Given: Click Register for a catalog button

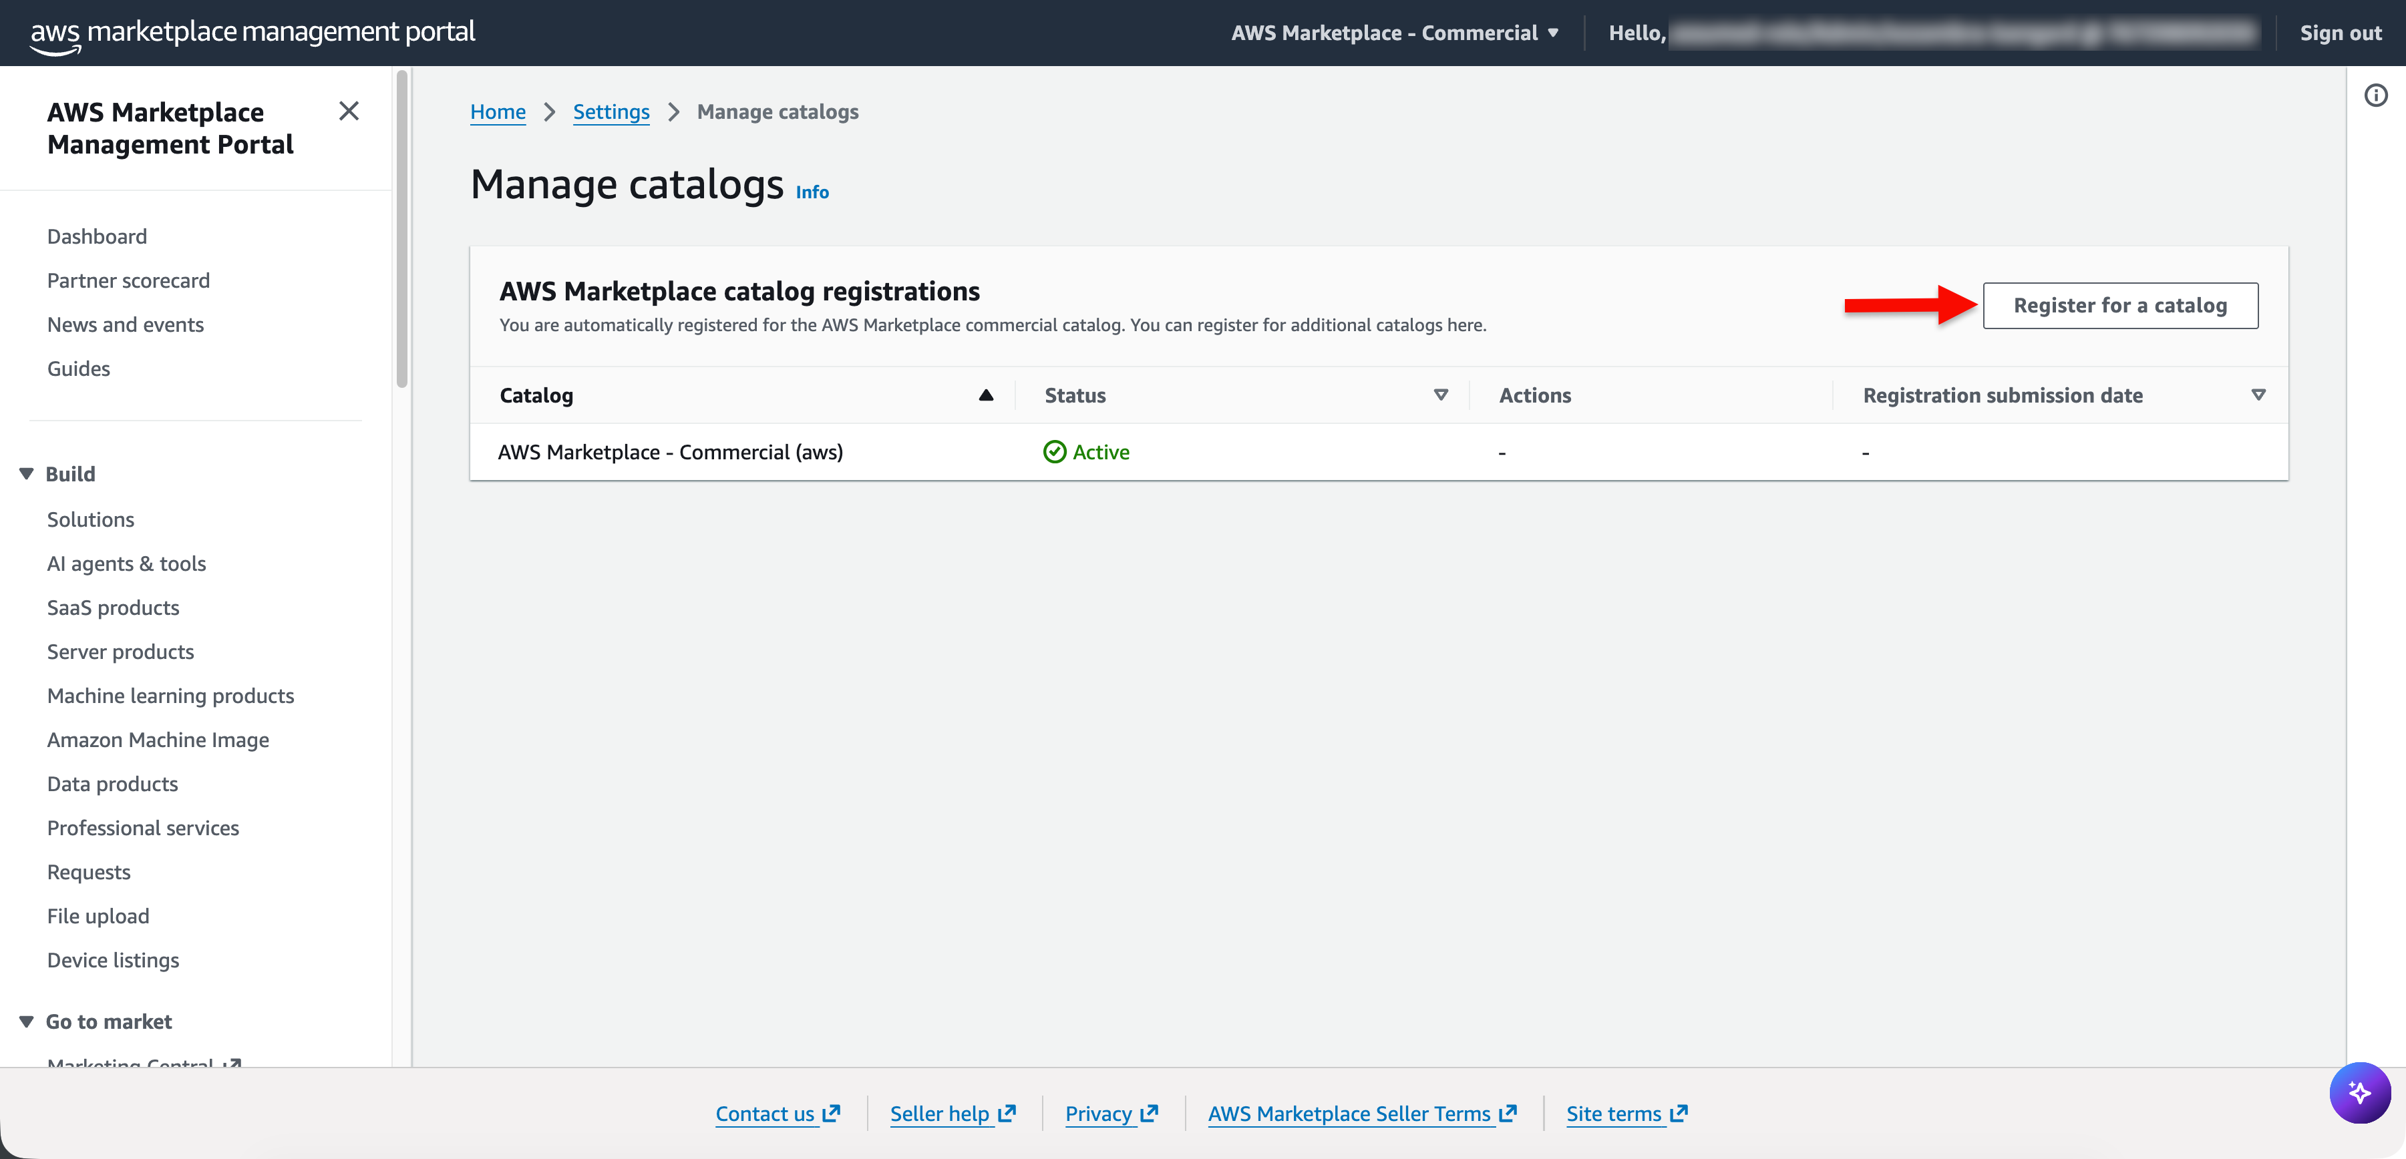Looking at the screenshot, I should [2120, 305].
